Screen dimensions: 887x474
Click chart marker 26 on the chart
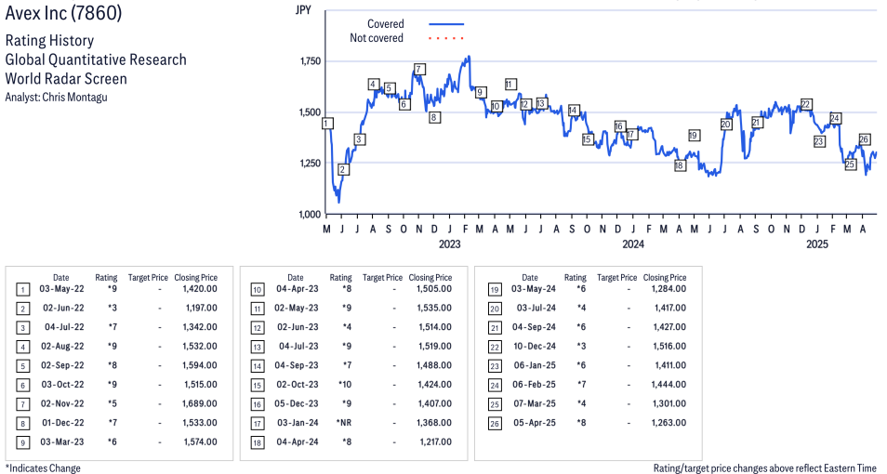point(864,139)
